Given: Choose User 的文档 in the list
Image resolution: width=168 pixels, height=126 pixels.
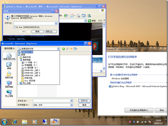Looking at the screenshot, I should (x=30, y=81).
